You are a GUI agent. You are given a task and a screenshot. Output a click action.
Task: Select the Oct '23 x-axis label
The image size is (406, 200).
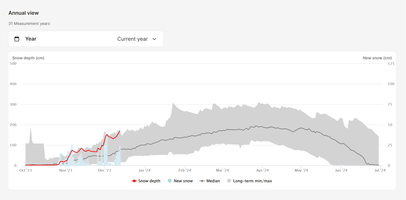pyautogui.click(x=26, y=170)
